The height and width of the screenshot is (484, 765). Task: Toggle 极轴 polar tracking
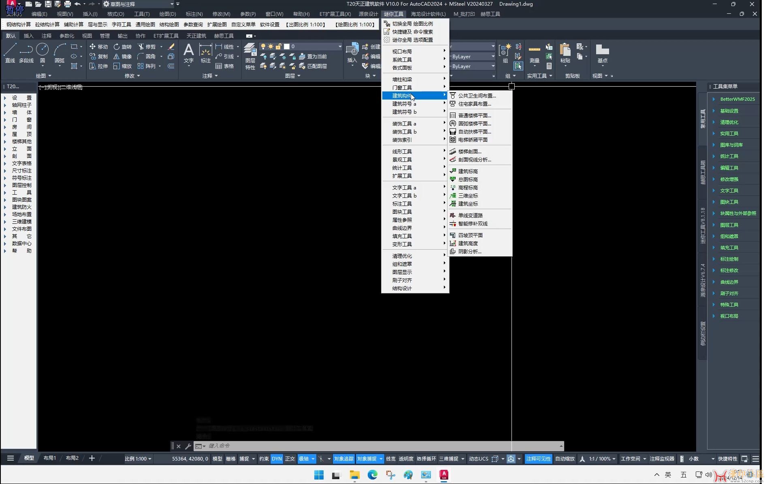[304, 459]
